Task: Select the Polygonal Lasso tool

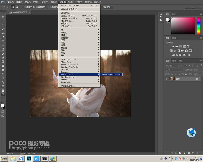Action: pos(3,25)
